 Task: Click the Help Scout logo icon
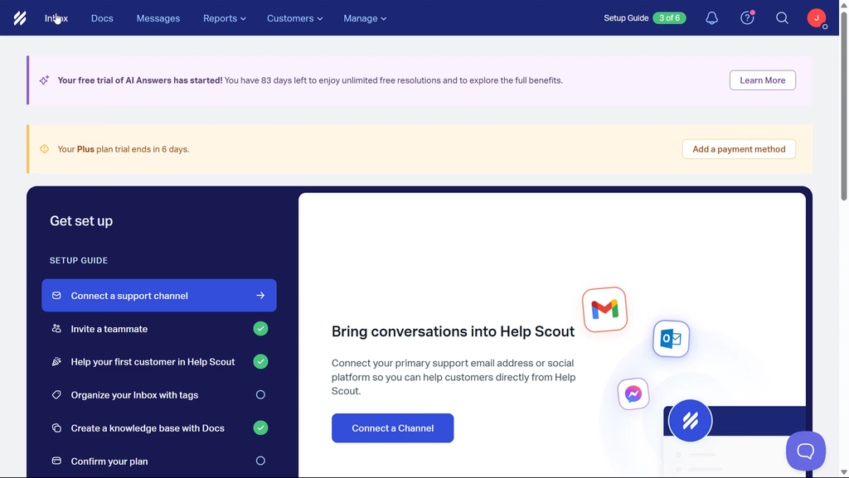pos(20,18)
